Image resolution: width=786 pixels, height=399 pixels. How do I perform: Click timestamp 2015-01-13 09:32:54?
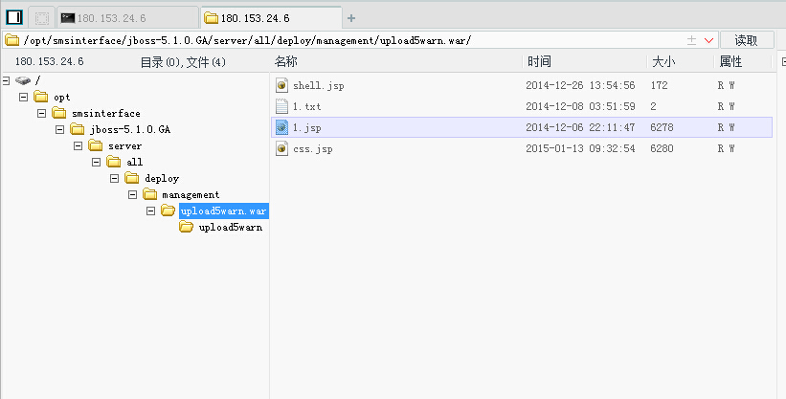click(x=580, y=148)
